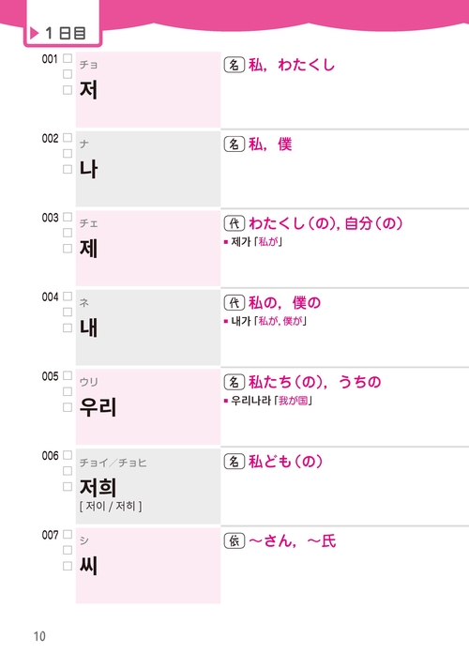Check the last checkbox for entry 005
Image resolution: width=469 pixels, height=669 pixels.
[68, 407]
